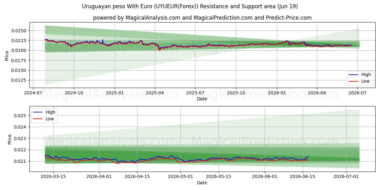
Task: Click the 2026-04-15 date tick label
Action: pyautogui.click(x=137, y=177)
